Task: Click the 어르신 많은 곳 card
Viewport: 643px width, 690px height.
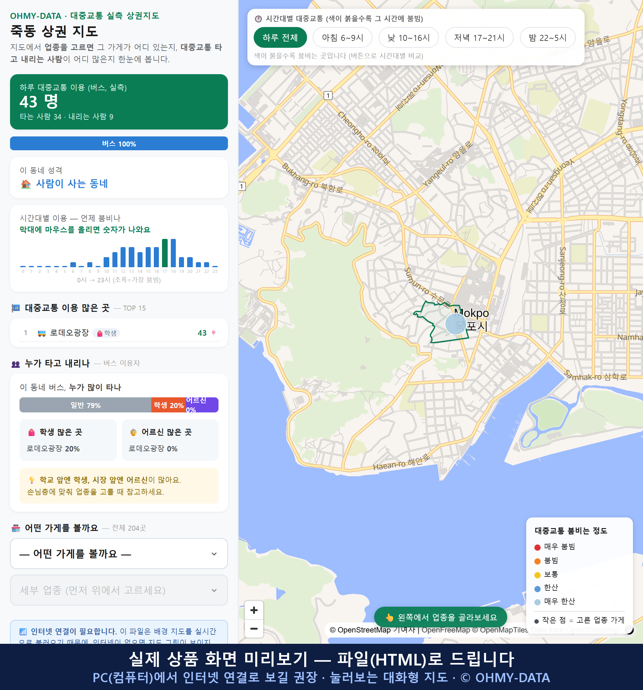Action: click(x=170, y=440)
